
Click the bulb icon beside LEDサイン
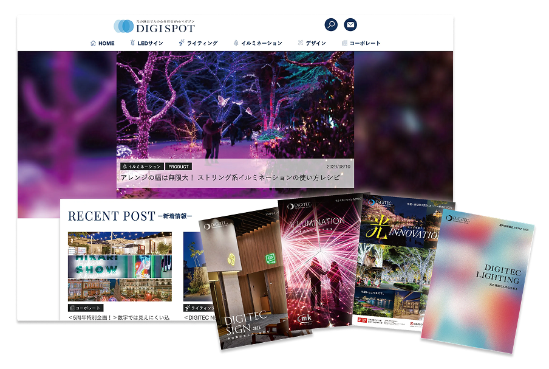[x=132, y=43]
